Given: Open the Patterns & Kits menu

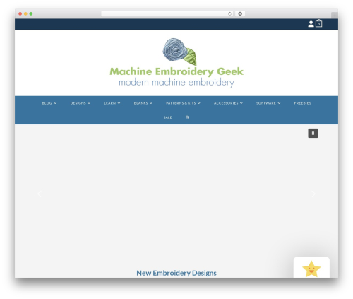Looking at the screenshot, I should click(181, 103).
